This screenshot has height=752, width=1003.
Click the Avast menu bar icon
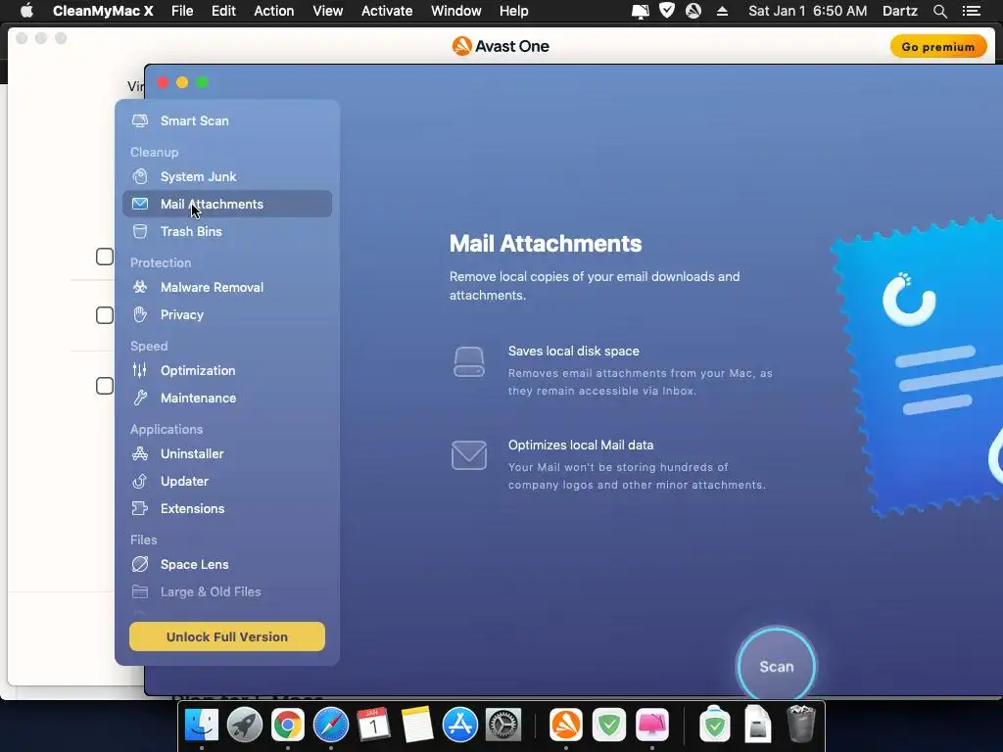click(x=693, y=11)
